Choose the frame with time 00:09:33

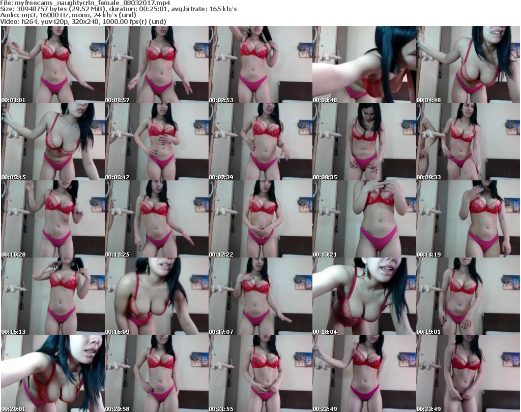pos(468,142)
